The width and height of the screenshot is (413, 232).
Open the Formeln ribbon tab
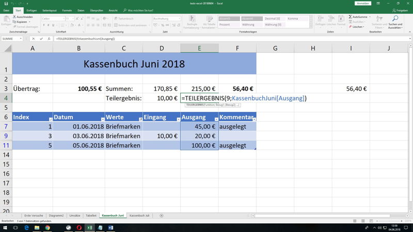[x=67, y=10]
